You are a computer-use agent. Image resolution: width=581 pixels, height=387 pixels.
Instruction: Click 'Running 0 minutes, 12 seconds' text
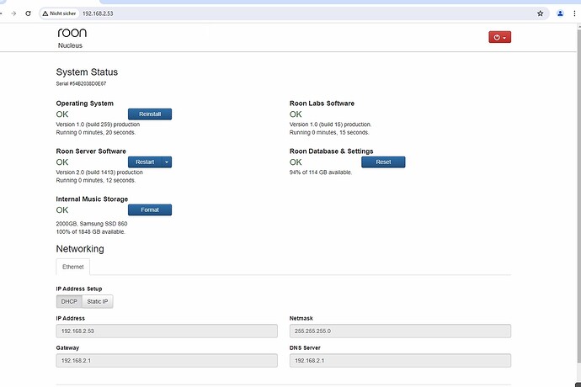(x=96, y=180)
